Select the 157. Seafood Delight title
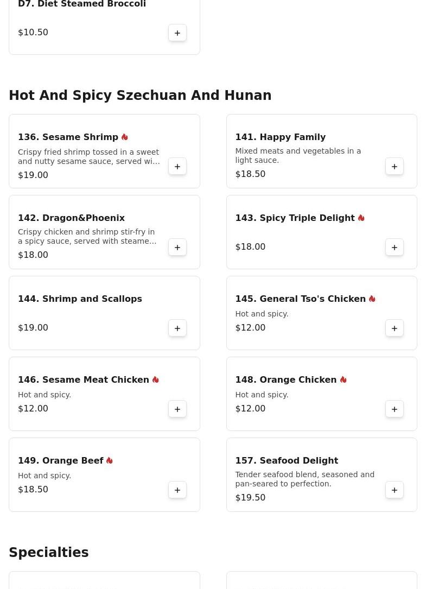Screen dimensions: 426x589 [x=286, y=460]
